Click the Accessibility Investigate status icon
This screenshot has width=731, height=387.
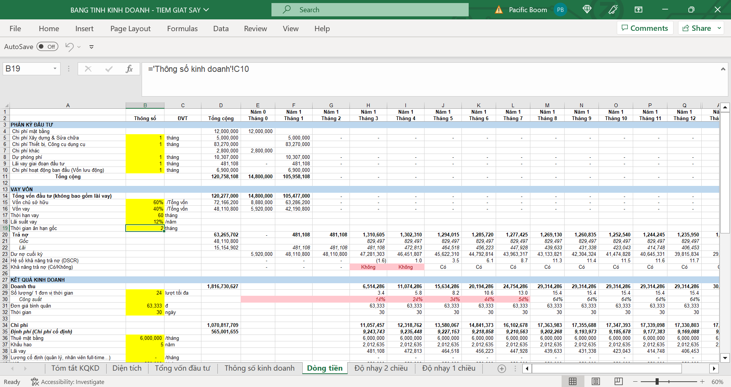[x=35, y=382]
